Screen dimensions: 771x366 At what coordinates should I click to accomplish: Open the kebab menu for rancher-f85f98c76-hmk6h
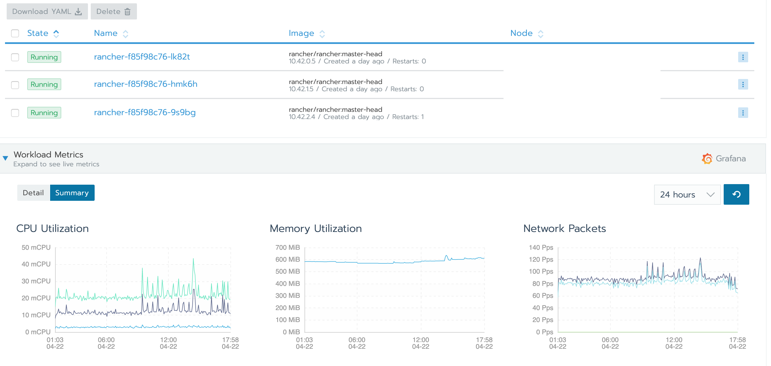tap(743, 84)
